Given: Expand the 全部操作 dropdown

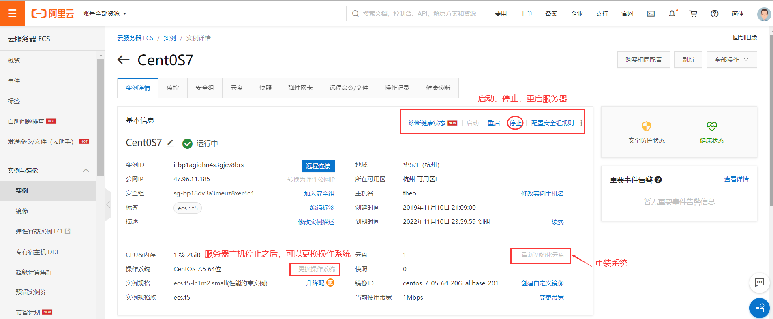Looking at the screenshot, I should (731, 60).
